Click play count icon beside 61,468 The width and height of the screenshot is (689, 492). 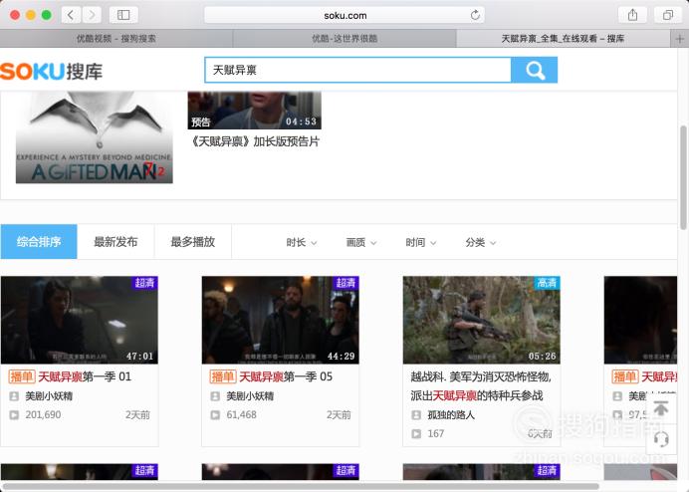(215, 414)
